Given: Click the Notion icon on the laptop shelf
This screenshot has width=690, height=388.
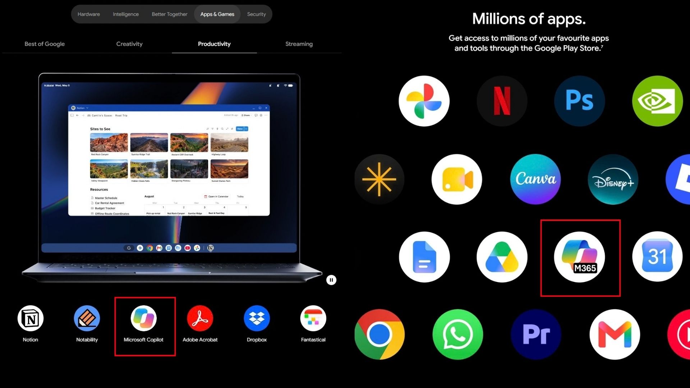Looking at the screenshot, I should (211, 248).
